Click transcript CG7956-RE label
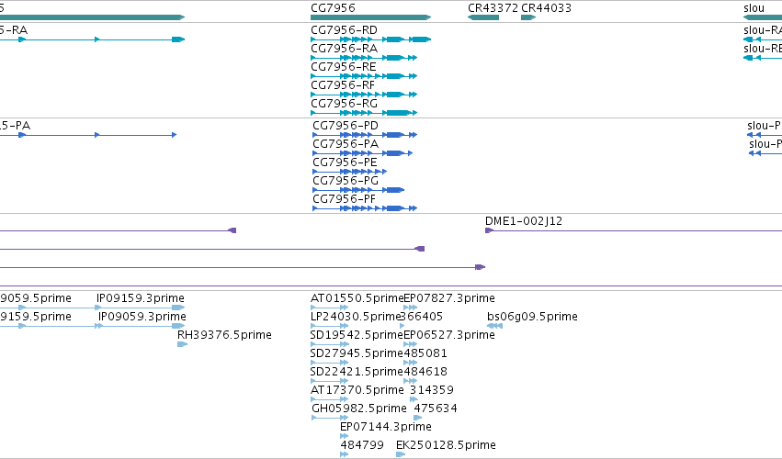This screenshot has width=782, height=459. [343, 67]
